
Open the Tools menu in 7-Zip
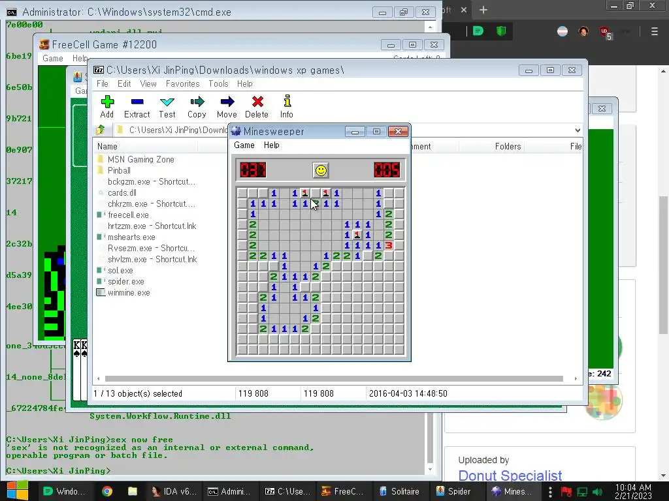point(218,84)
